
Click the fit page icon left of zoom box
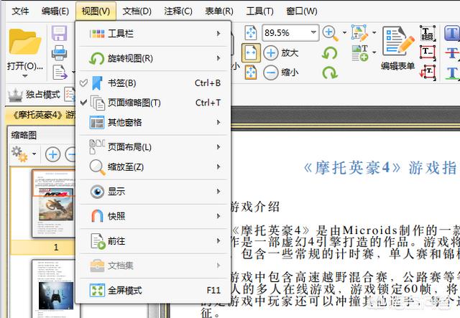(251, 32)
